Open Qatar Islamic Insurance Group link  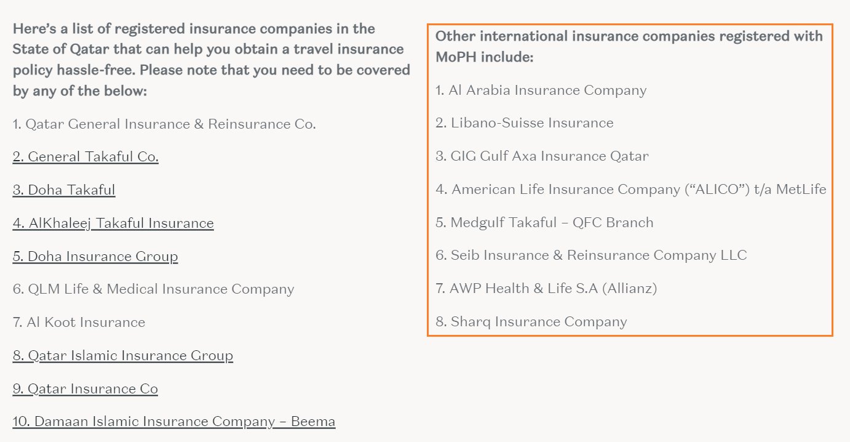(123, 355)
